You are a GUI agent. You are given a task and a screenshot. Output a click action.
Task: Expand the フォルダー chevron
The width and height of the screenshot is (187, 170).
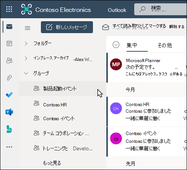pos(26,44)
